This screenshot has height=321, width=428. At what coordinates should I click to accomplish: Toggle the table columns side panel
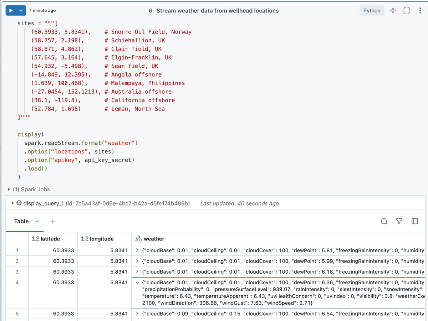click(414, 222)
